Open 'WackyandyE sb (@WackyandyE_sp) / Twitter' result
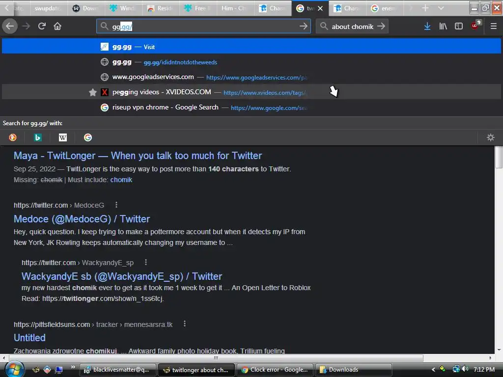 122,276
